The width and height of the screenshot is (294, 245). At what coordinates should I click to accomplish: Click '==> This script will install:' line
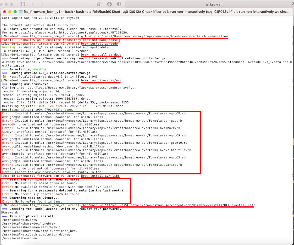[29, 216]
